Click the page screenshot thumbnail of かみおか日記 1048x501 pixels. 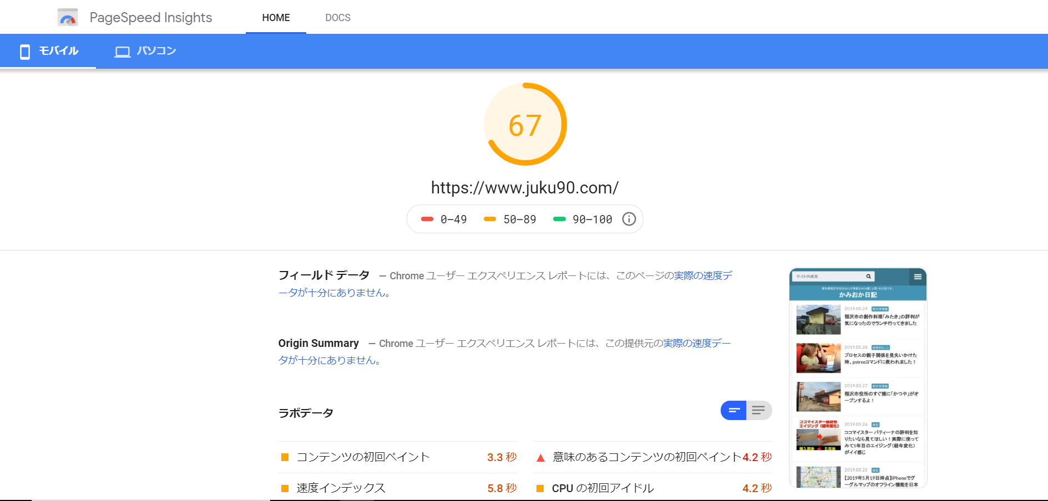pos(858,378)
